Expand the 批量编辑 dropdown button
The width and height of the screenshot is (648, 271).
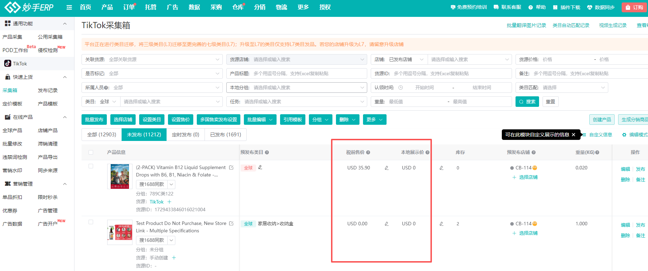260,120
